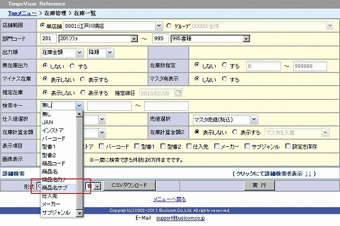Set マスタ有表示 to する
Image resolution: width=340 pixels, height=226 pixels.
click(224, 79)
